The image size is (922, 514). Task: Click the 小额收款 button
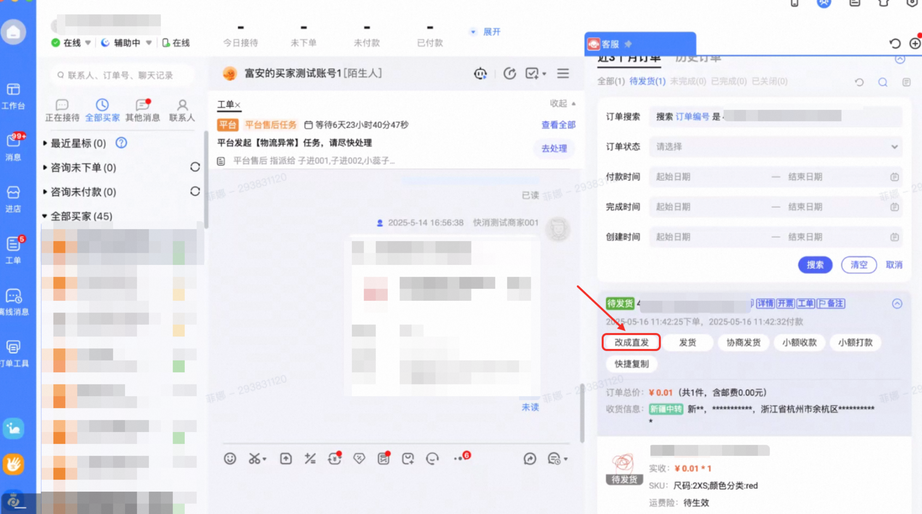click(799, 342)
